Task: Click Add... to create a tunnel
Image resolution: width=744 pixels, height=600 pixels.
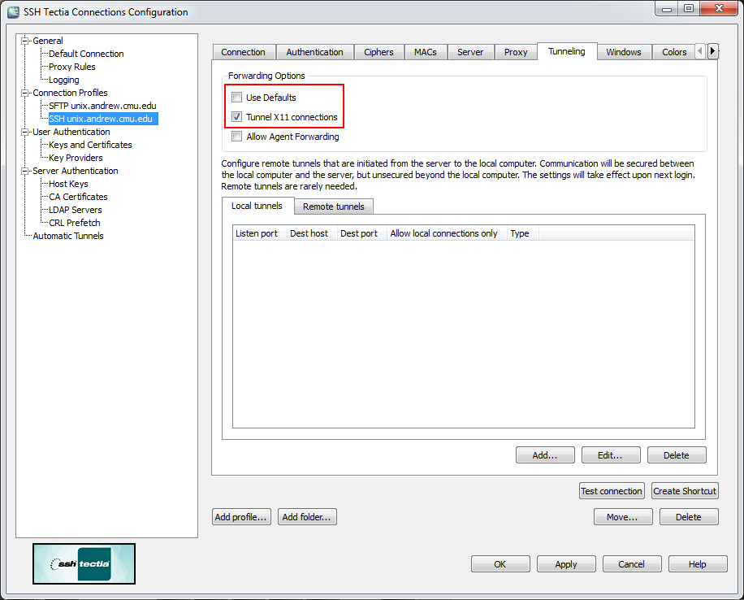Action: [545, 455]
